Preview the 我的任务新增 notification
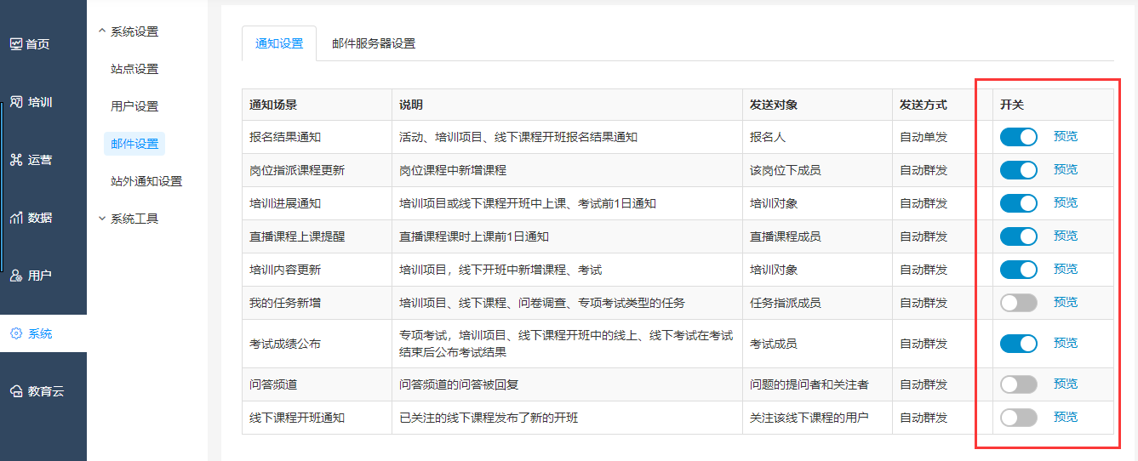Viewport: 1138px width, 461px height. [x=1066, y=302]
